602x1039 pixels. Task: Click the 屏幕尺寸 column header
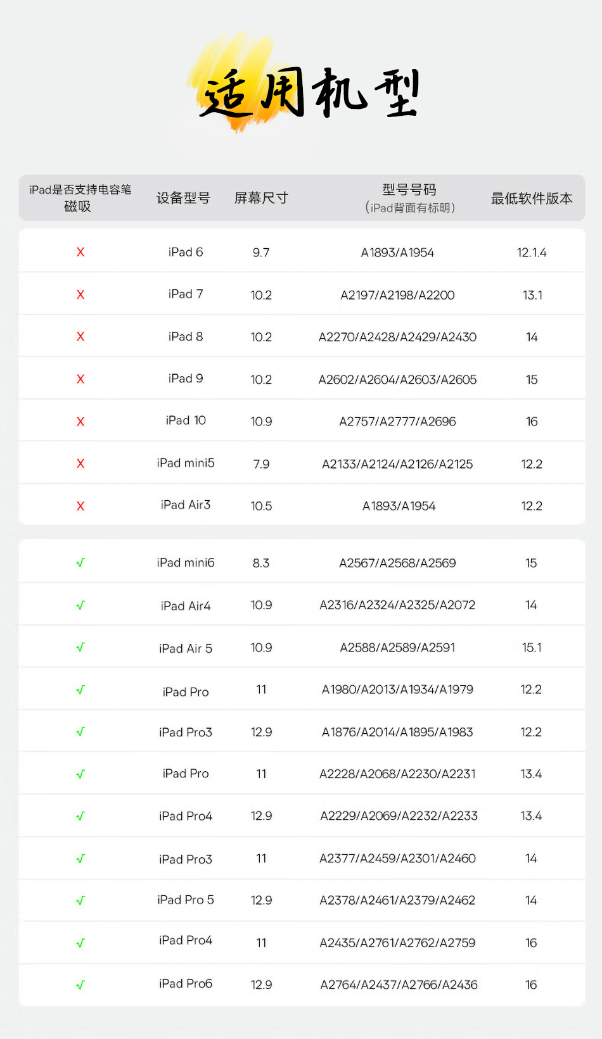click(261, 198)
